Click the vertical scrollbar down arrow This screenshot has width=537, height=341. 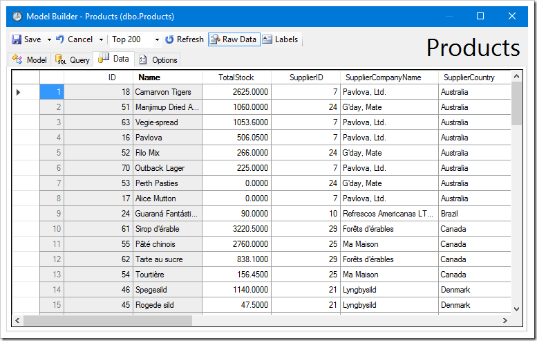point(516,309)
